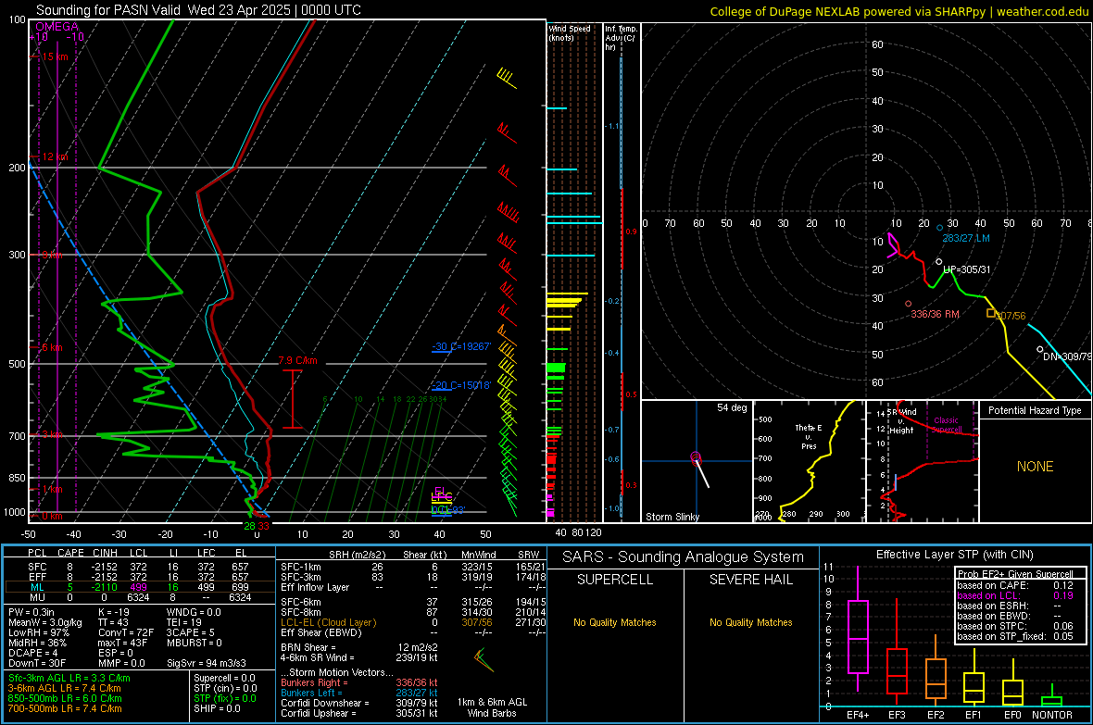This screenshot has height=725, width=1093.
Task: Click the 'SARS - Sounding Analogue System' heading
Action: pos(683,557)
